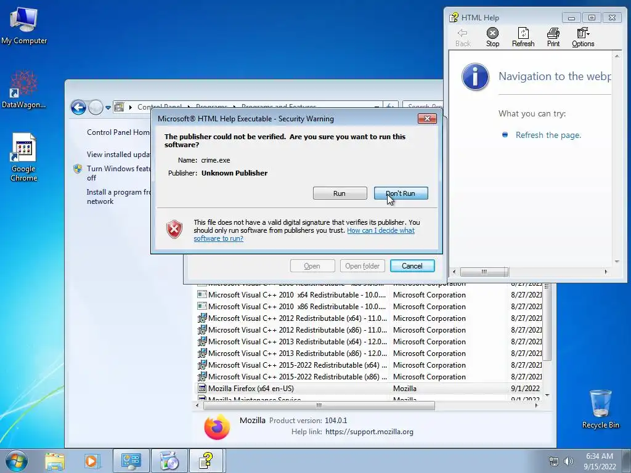Viewport: 631px width, 473px height.
Task: Switch to the installer disc taskbar item
Action: [x=169, y=461]
